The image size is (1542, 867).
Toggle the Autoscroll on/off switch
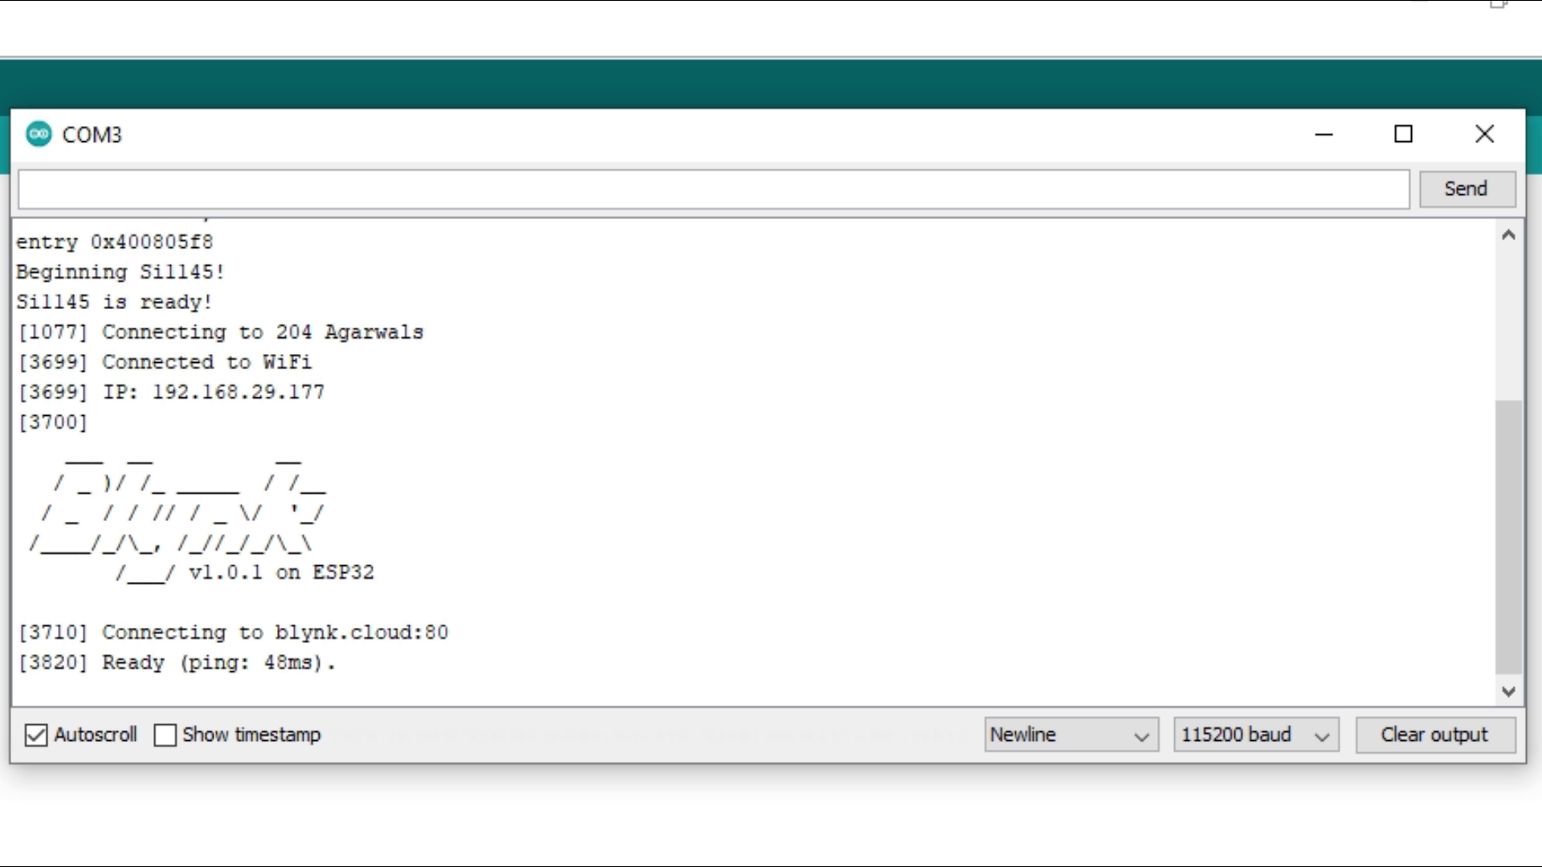coord(36,735)
